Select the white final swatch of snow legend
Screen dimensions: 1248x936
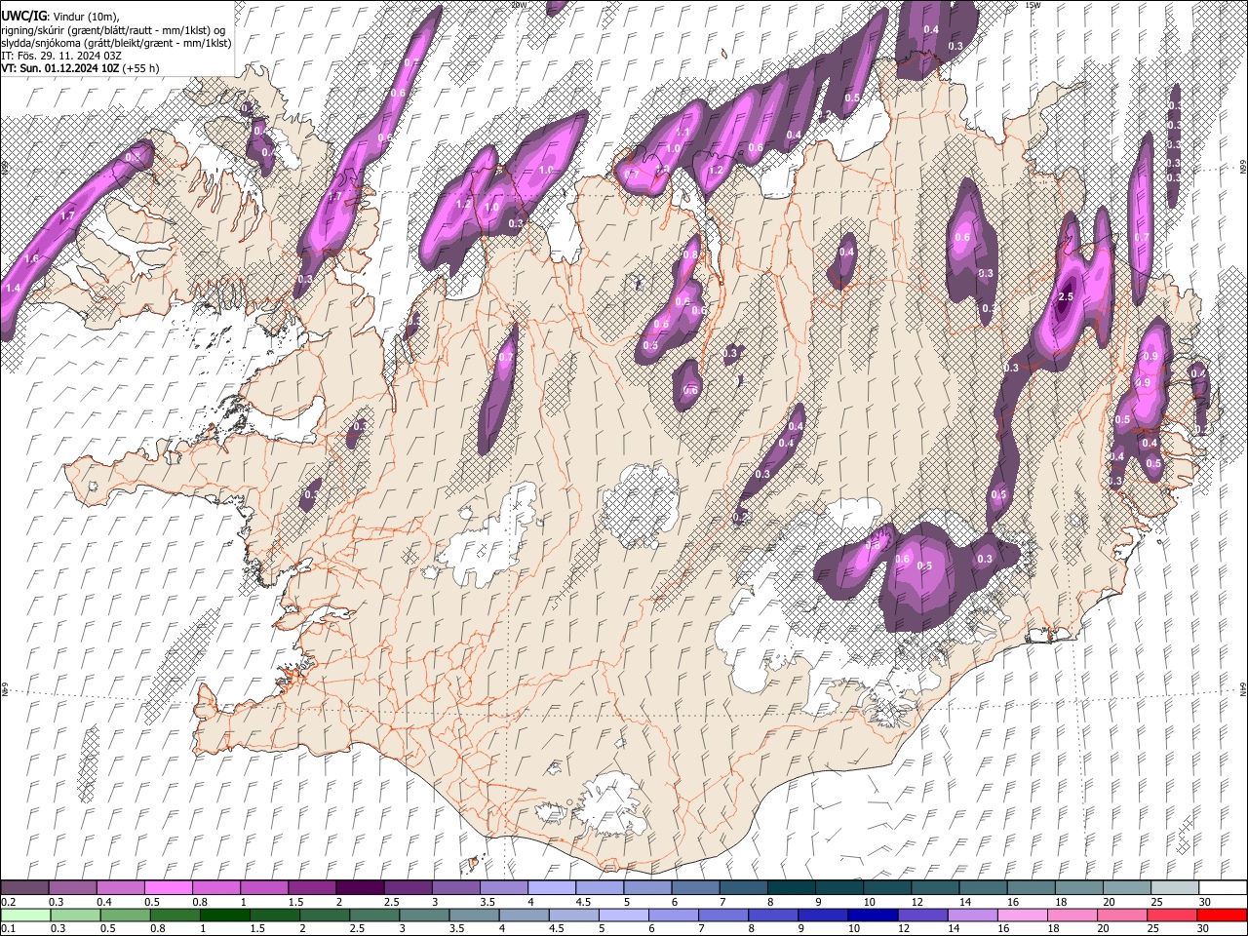coord(1224,888)
